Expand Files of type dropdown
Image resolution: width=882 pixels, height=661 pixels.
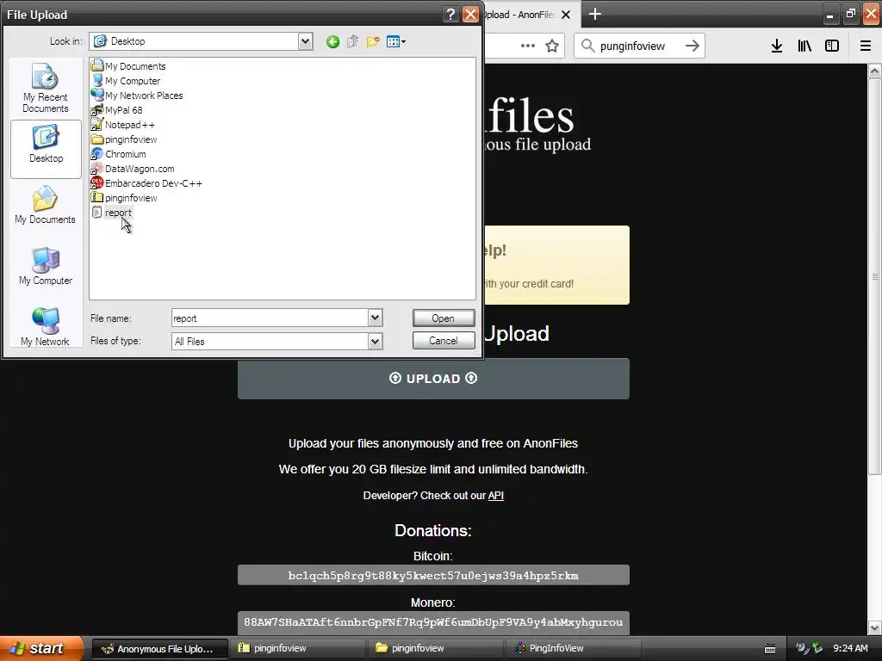pyautogui.click(x=376, y=341)
